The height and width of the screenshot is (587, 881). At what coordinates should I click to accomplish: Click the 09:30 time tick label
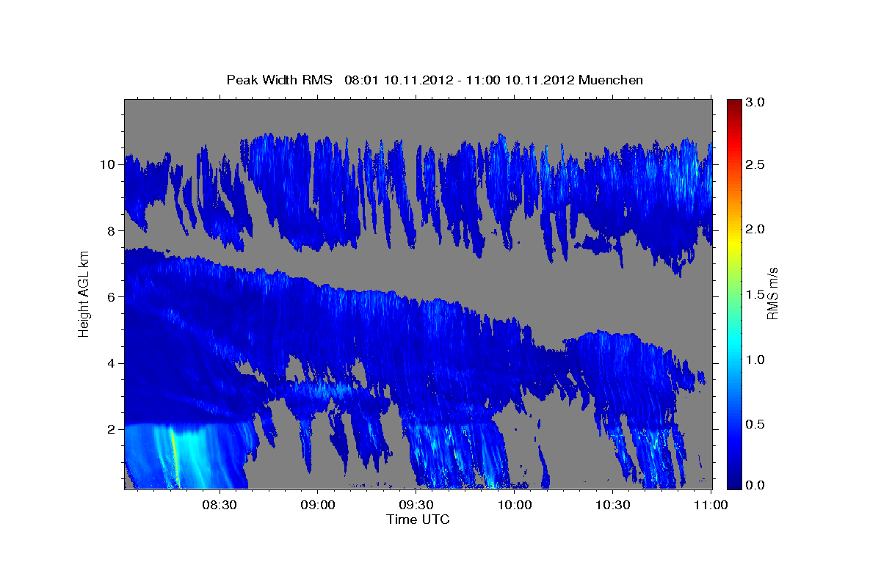416,506
